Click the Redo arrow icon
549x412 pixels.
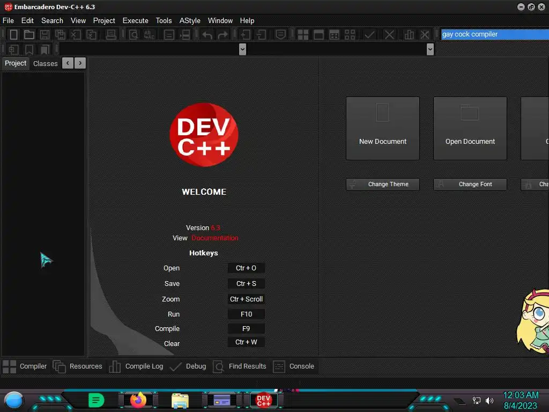(222, 35)
